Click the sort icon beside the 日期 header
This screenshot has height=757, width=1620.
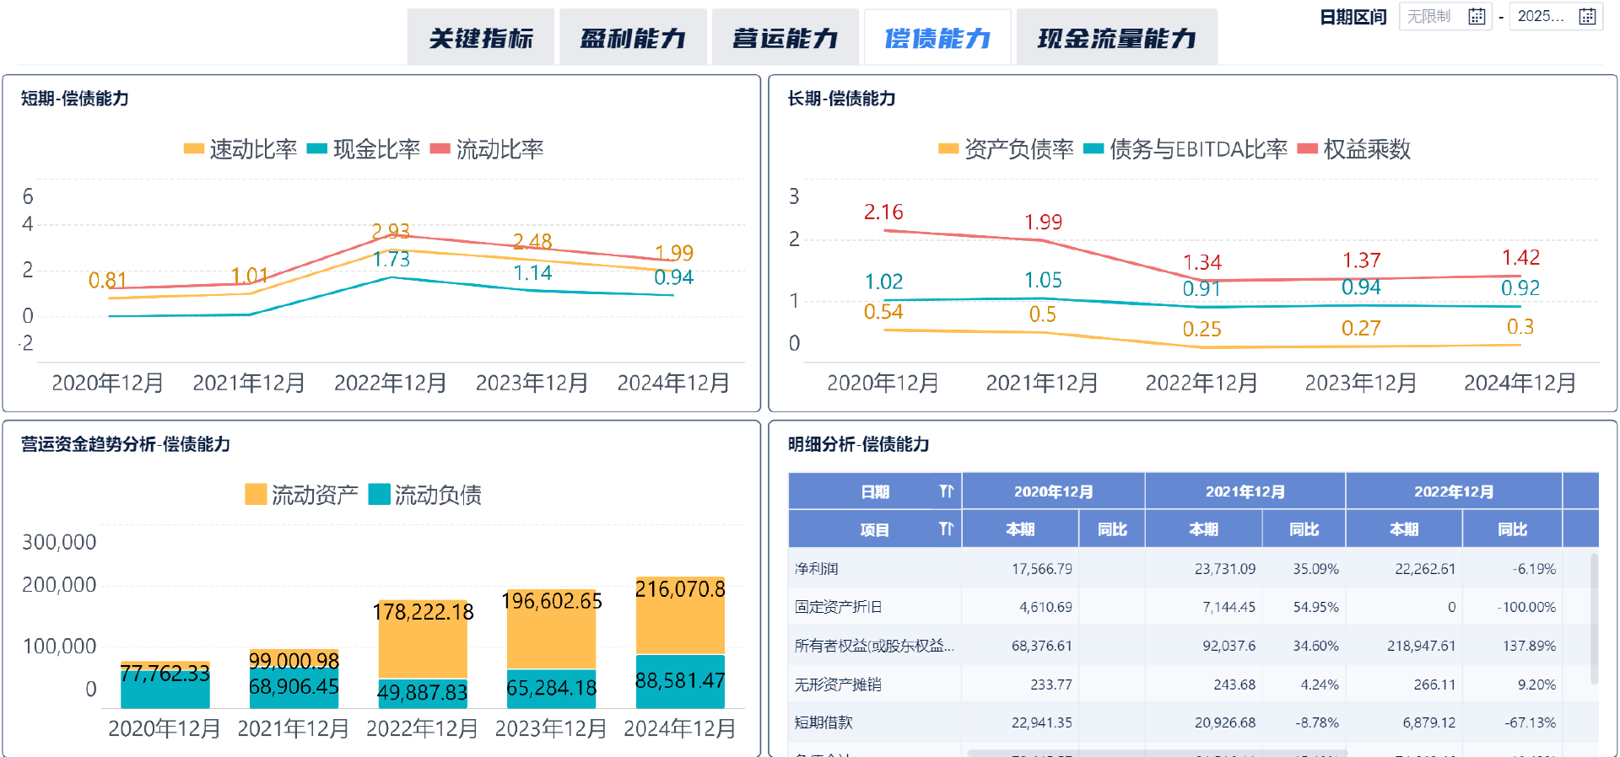[947, 491]
